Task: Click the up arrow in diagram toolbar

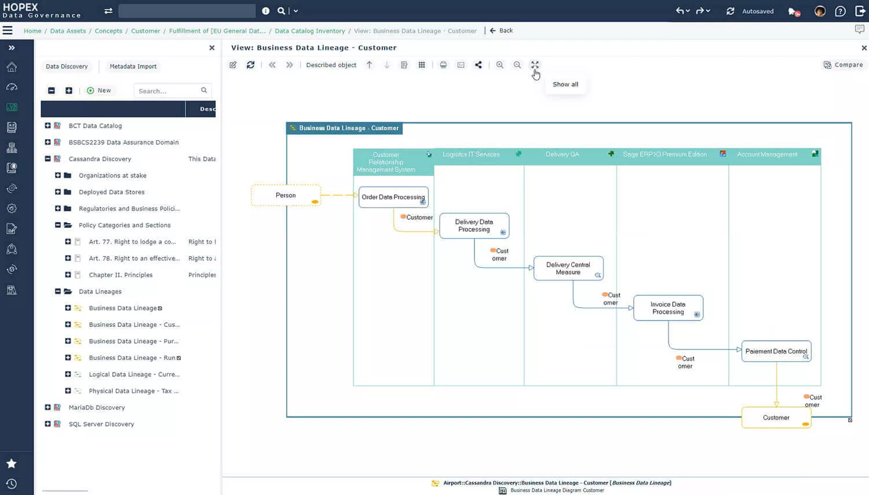Action: point(369,65)
